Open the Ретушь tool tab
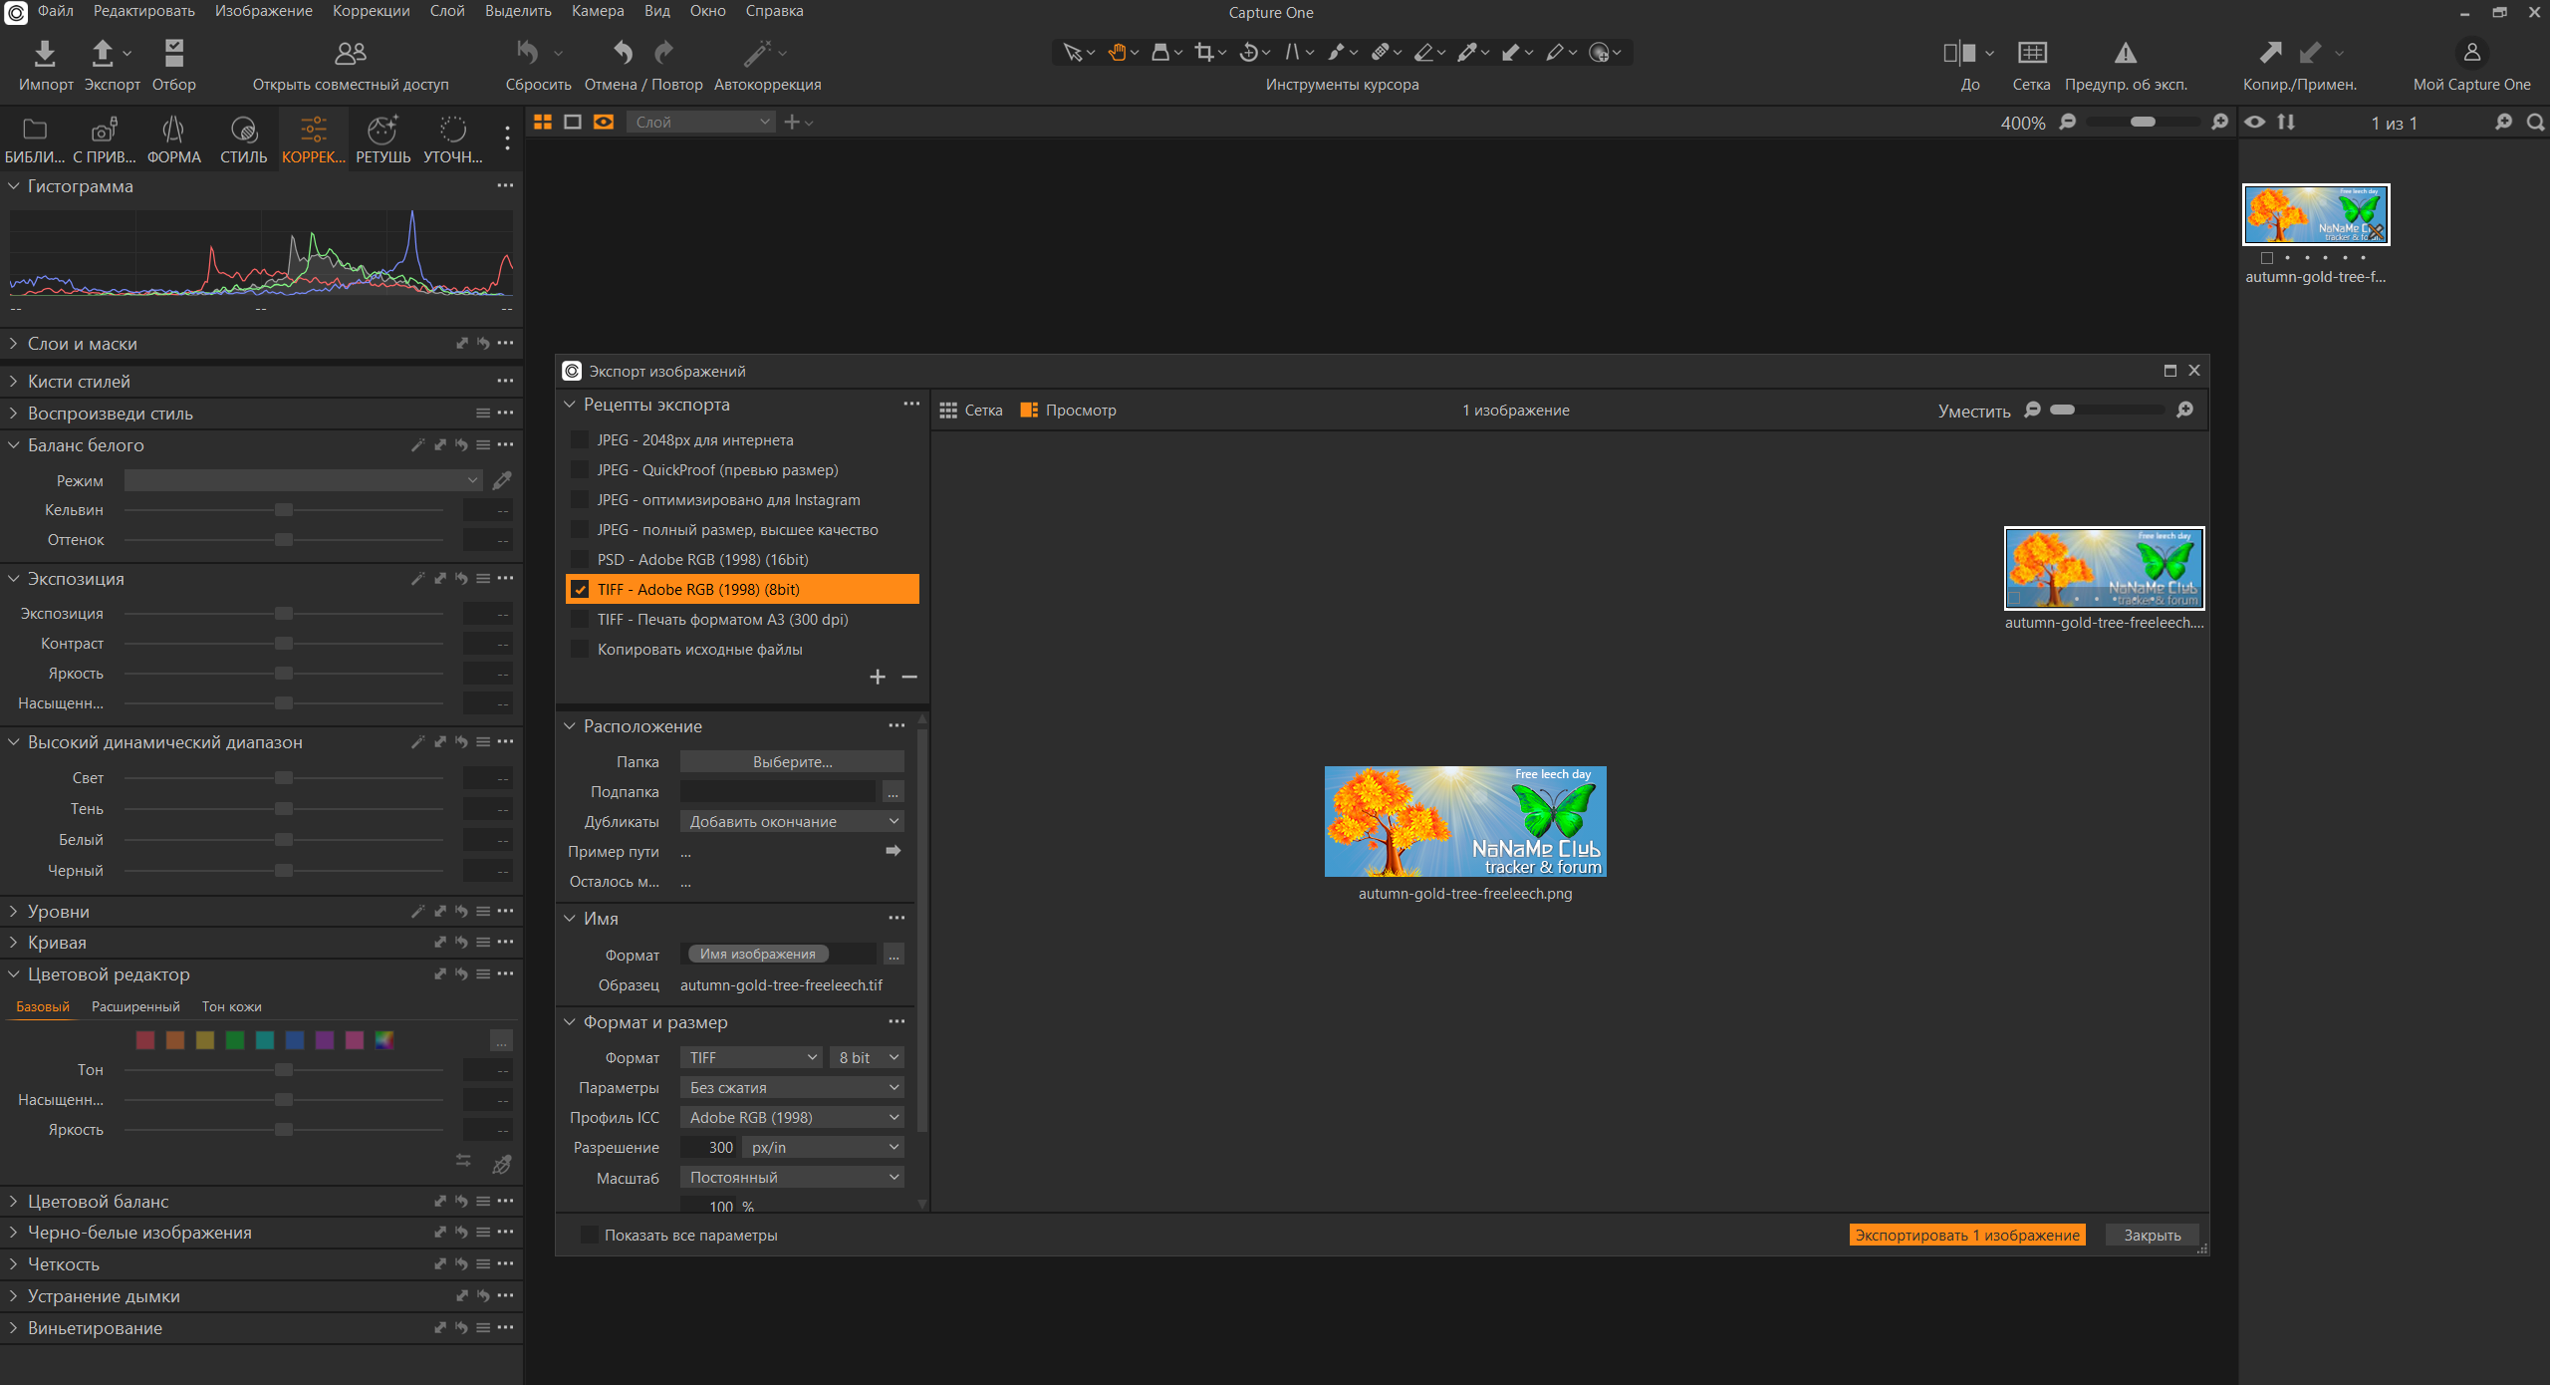2550x1385 pixels. tap(382, 139)
